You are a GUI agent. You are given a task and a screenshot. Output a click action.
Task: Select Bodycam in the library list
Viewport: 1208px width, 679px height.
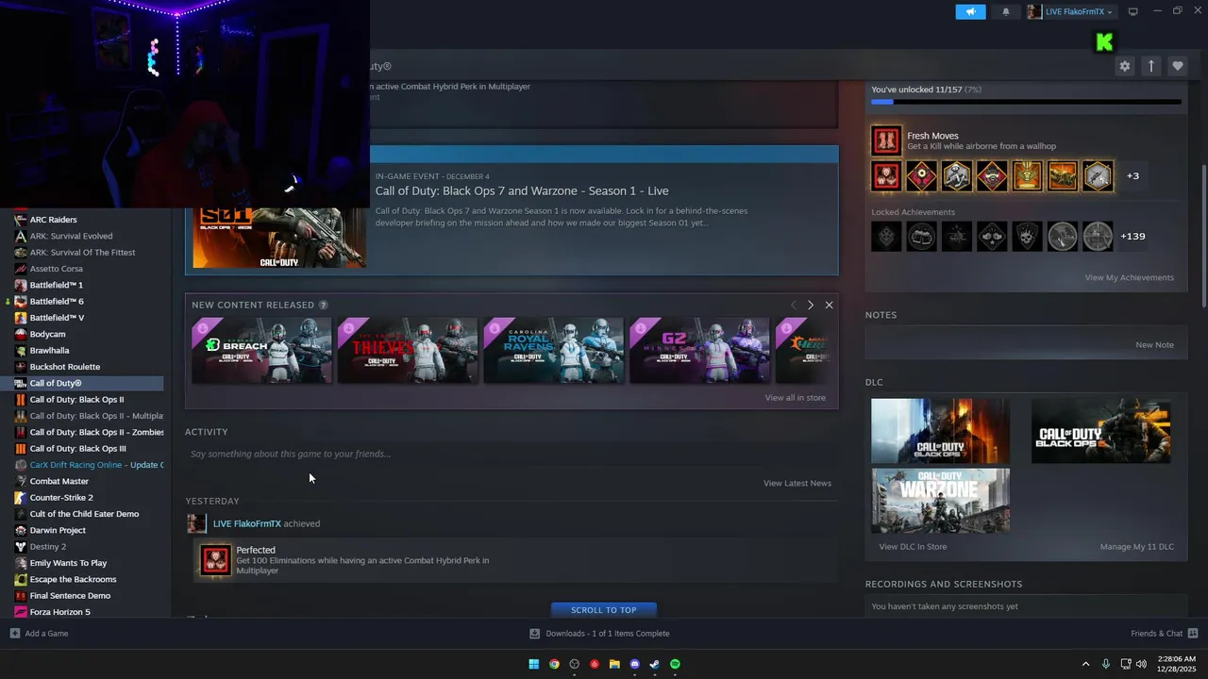click(x=47, y=334)
